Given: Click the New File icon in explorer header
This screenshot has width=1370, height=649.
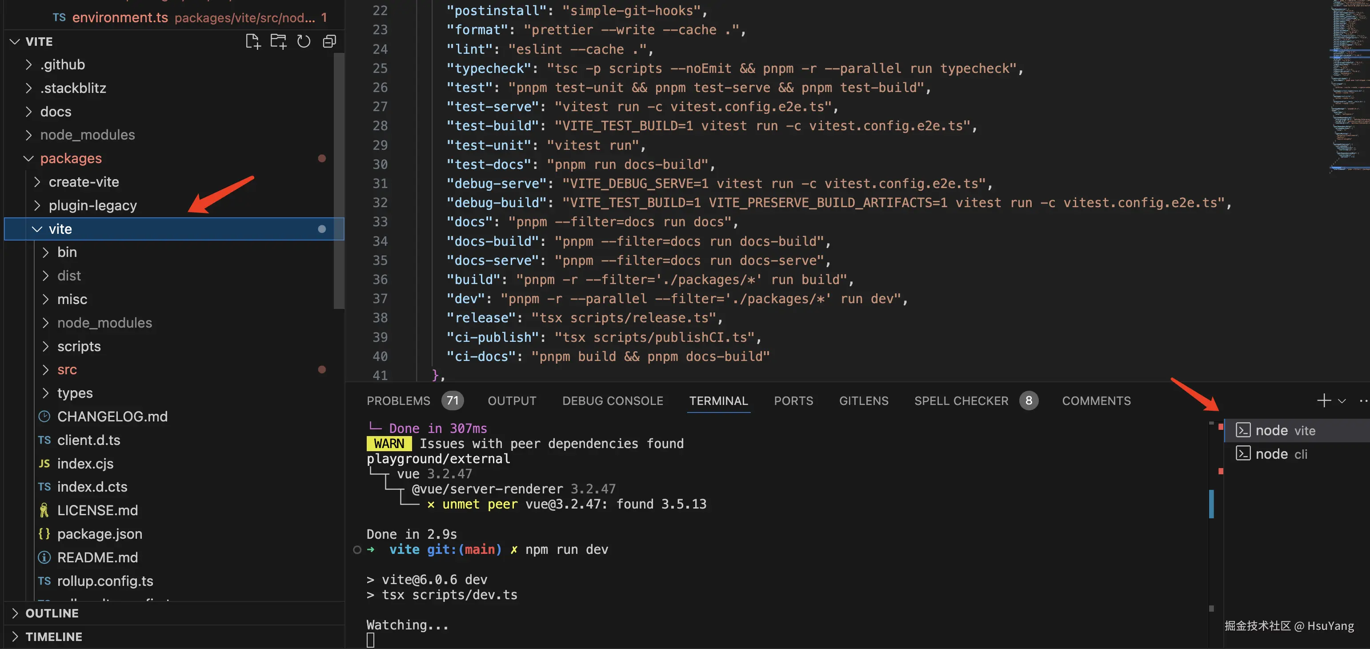Looking at the screenshot, I should click(252, 41).
